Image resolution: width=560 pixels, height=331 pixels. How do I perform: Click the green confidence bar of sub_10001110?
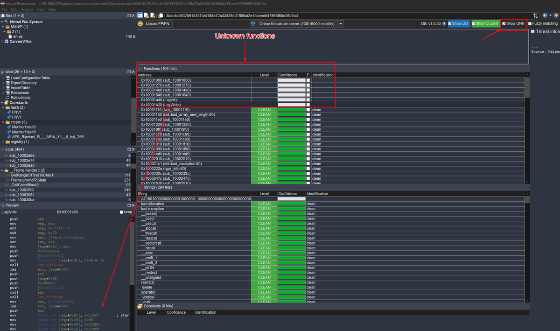coord(292,110)
